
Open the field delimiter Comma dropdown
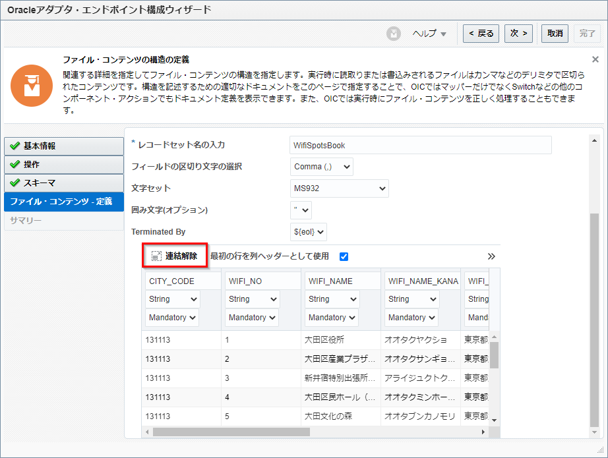click(x=322, y=167)
